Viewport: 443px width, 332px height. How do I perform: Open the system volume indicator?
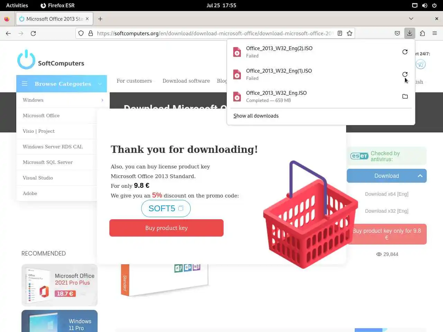tap(425, 5)
